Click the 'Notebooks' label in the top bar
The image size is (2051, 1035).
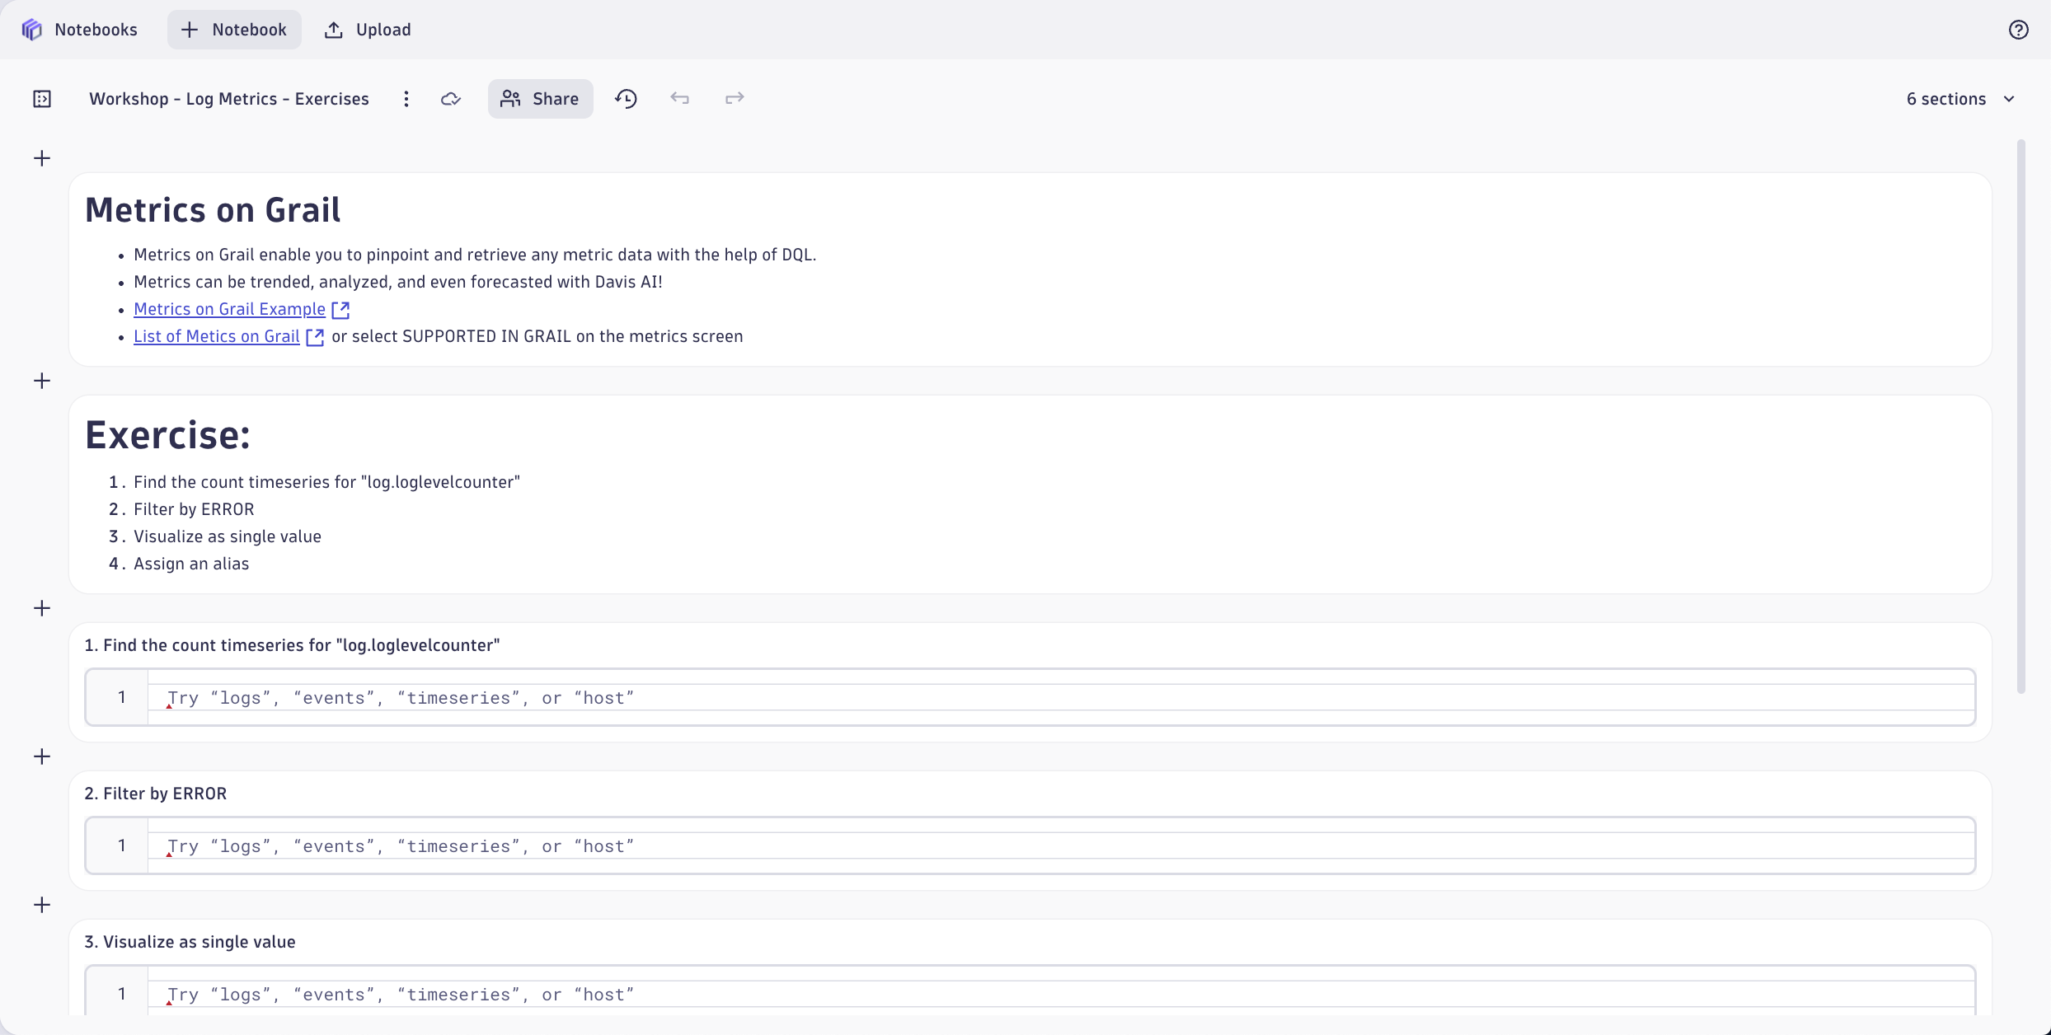(x=96, y=30)
